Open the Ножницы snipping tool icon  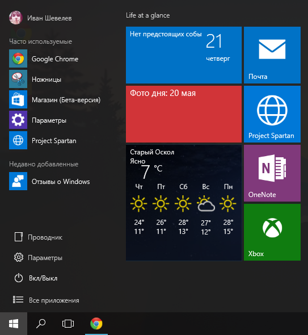18,79
